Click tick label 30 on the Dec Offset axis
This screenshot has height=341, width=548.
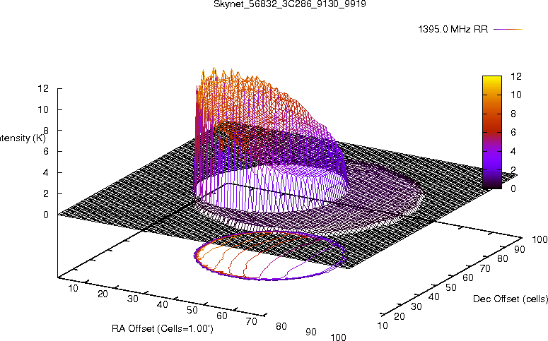tap(416, 307)
